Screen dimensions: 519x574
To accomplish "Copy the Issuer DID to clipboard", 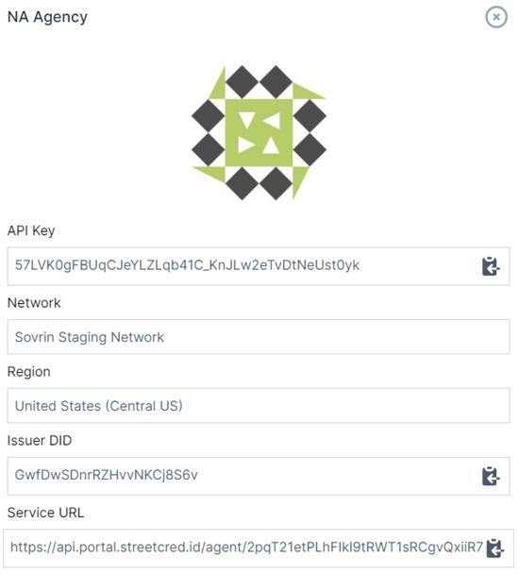I will tap(491, 476).
